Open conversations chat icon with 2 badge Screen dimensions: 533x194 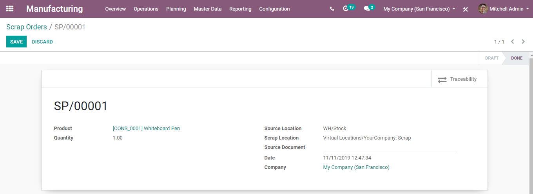point(367,9)
